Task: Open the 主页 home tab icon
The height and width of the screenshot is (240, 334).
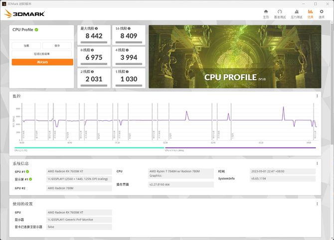Action: coord(266,12)
